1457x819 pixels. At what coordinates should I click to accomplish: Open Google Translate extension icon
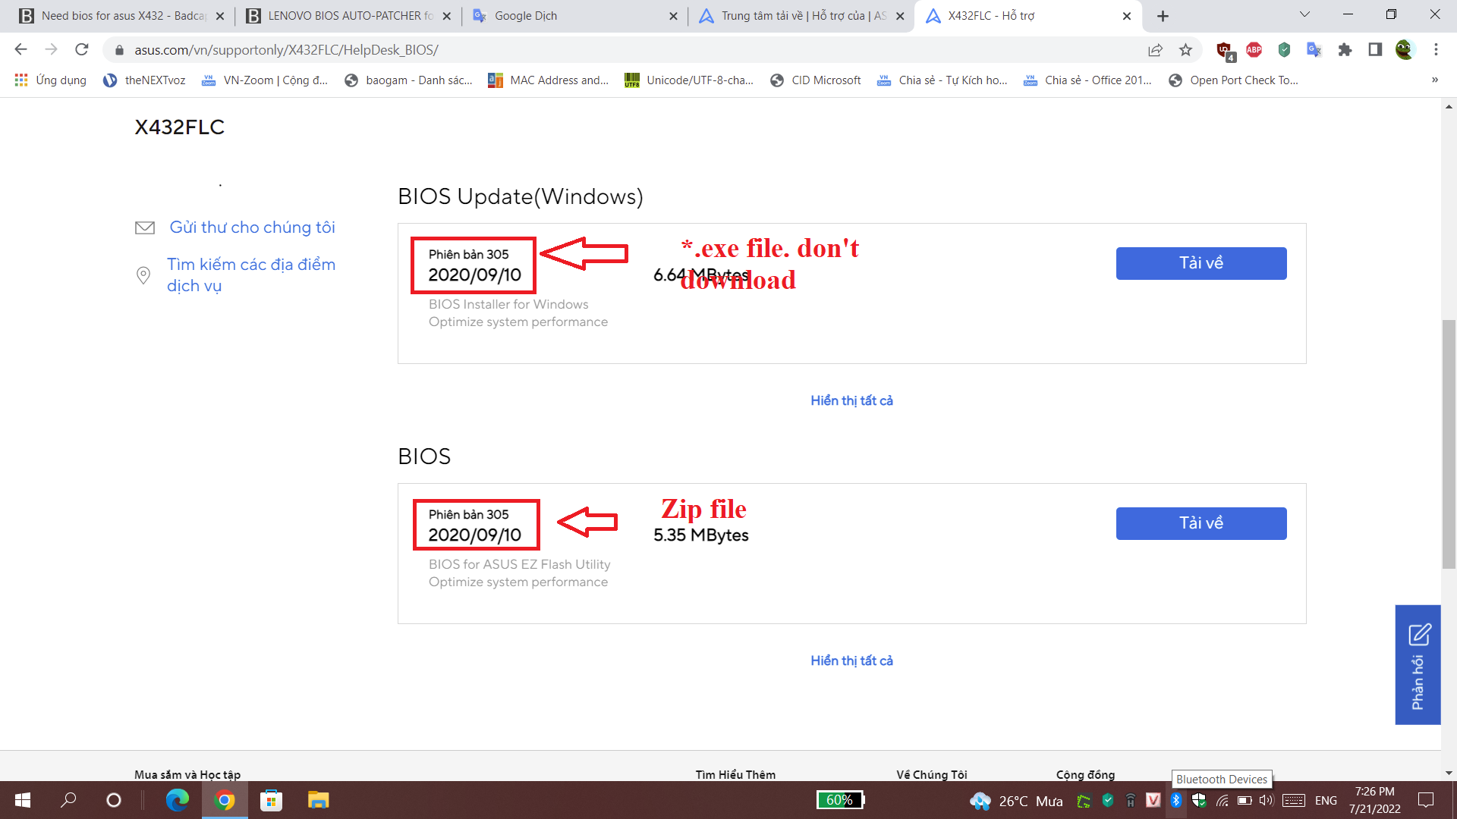[1314, 50]
